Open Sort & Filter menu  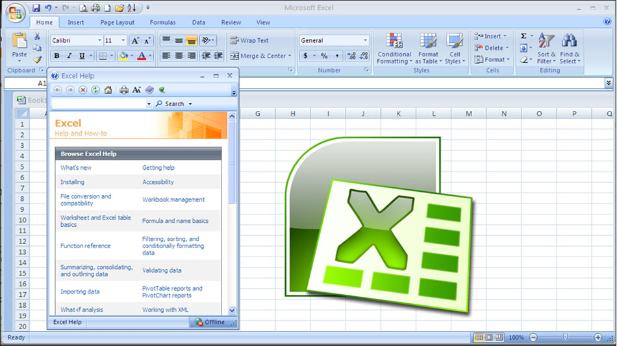[546, 49]
